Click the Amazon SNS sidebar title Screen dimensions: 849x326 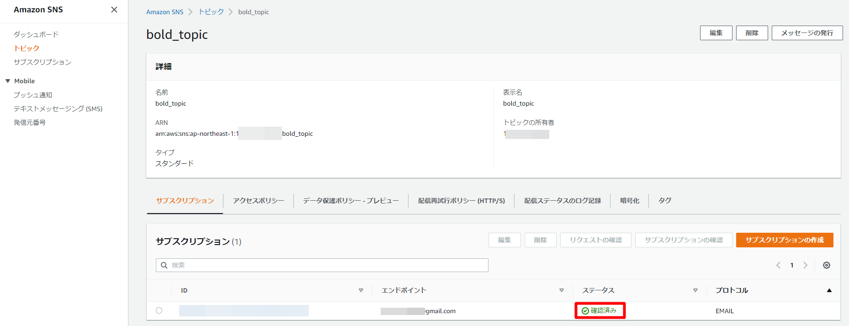tap(38, 10)
